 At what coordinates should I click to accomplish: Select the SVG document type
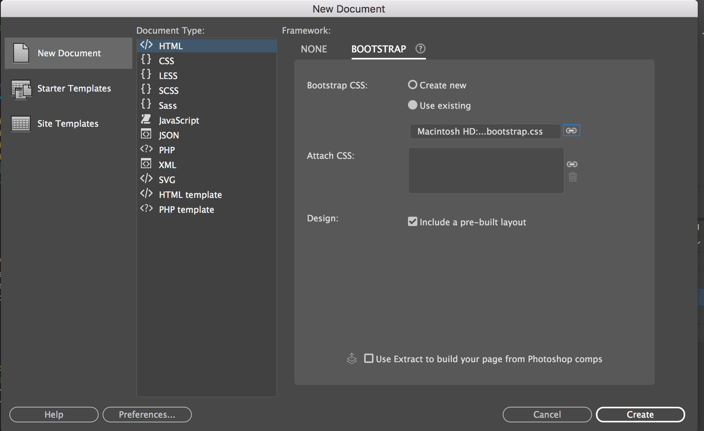[166, 179]
